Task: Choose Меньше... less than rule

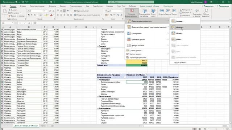Action: (x=185, y=27)
